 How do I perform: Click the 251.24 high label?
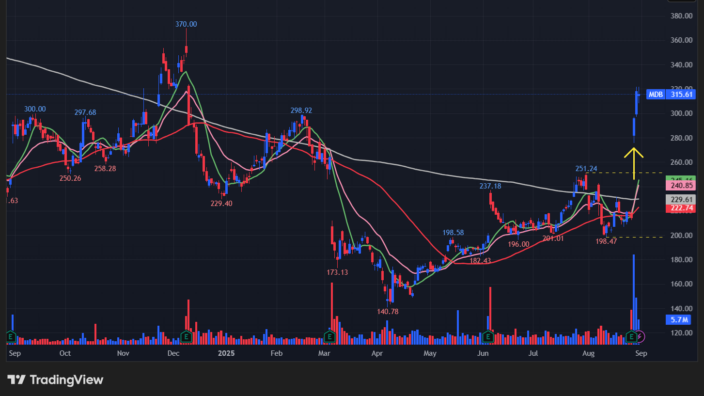point(586,169)
